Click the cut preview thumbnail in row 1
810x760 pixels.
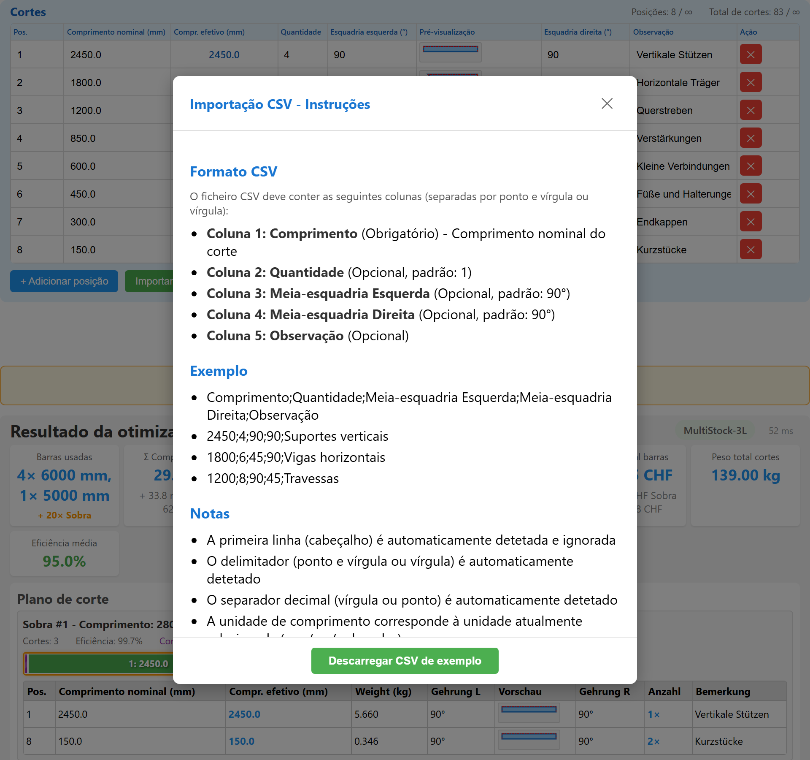click(450, 52)
